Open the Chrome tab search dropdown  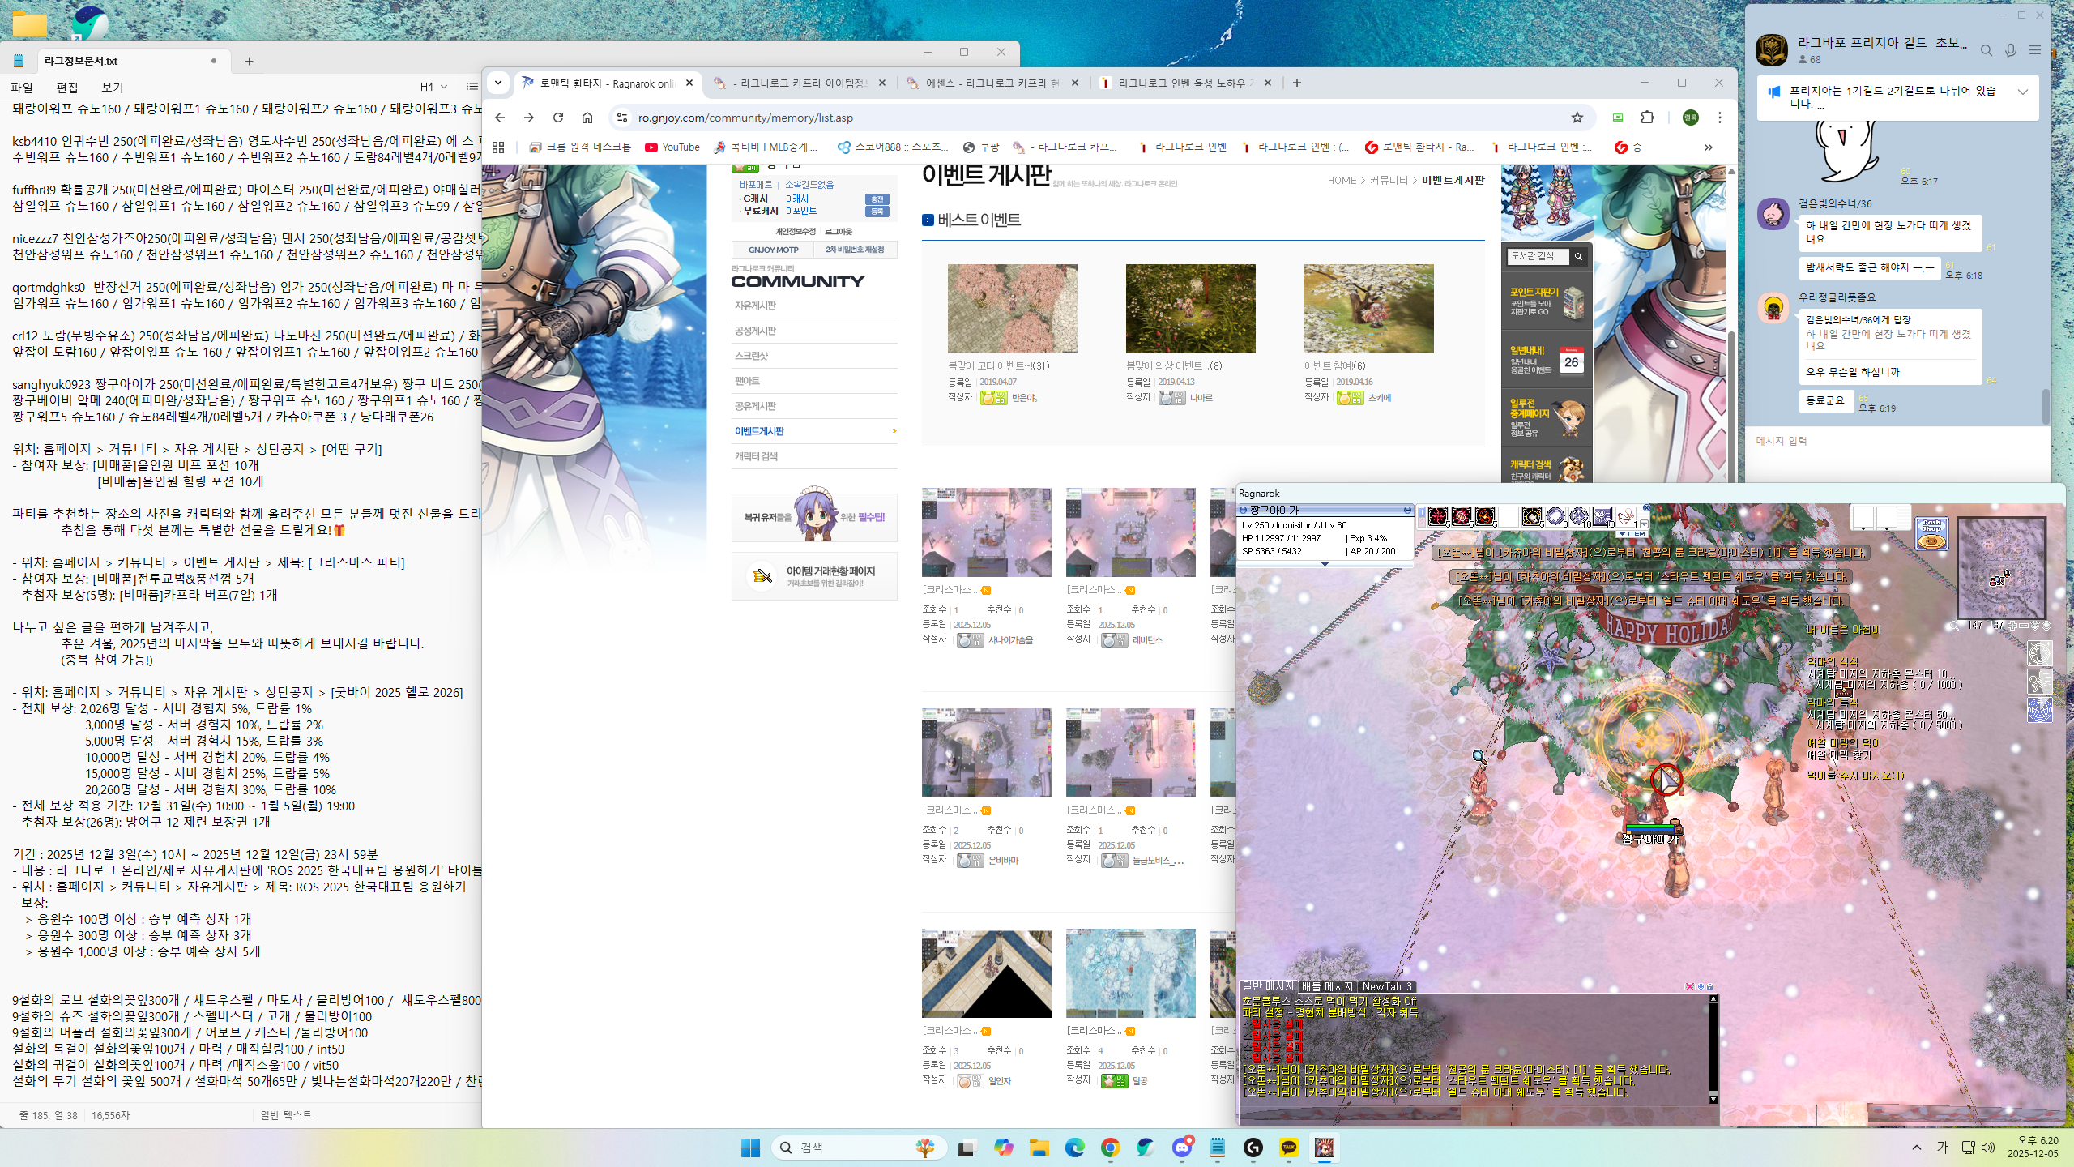pyautogui.click(x=498, y=83)
